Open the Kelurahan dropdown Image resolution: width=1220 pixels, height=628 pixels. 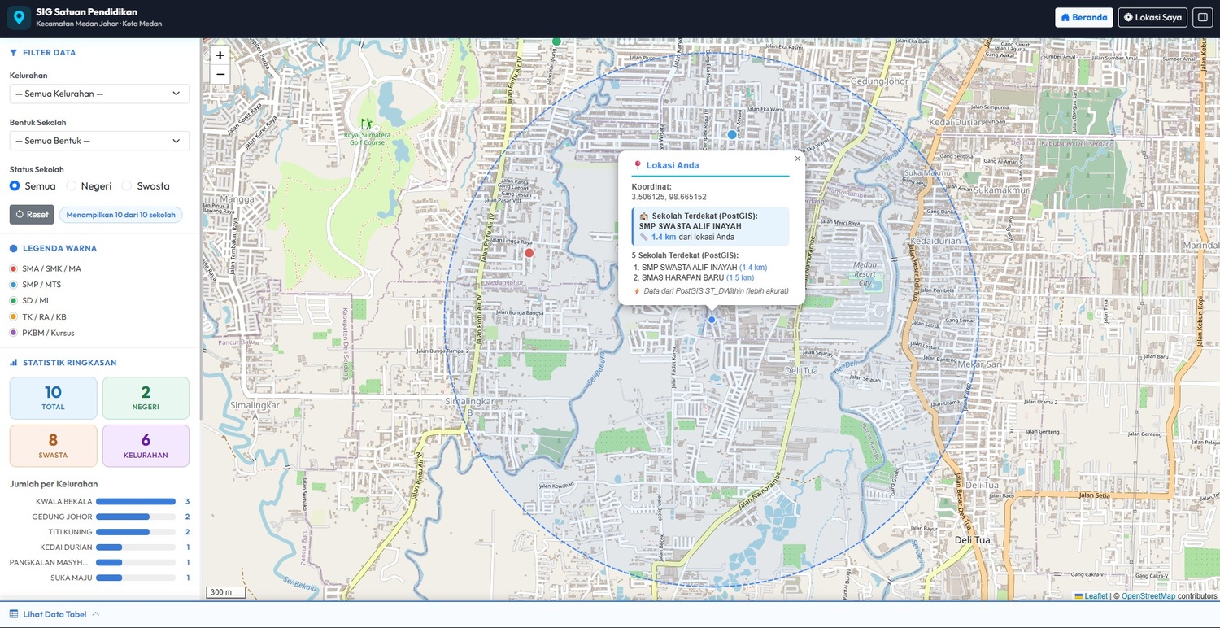(x=99, y=94)
